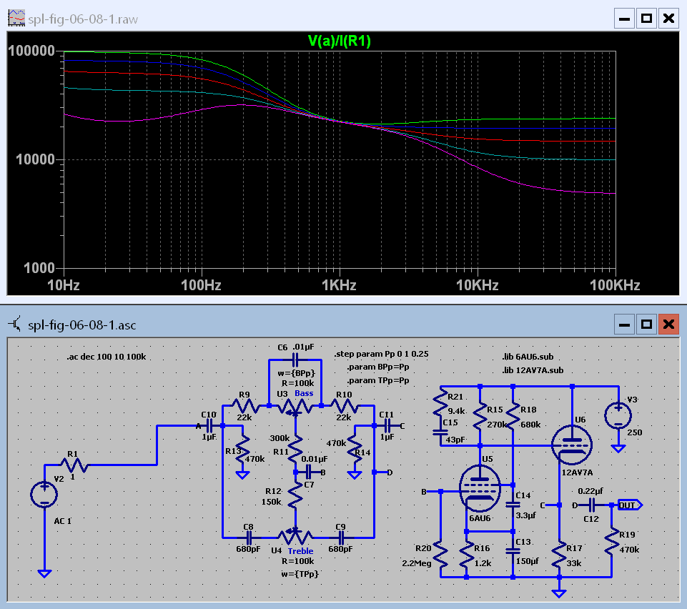
Task: Click the OUT output port flag
Action: (630, 505)
